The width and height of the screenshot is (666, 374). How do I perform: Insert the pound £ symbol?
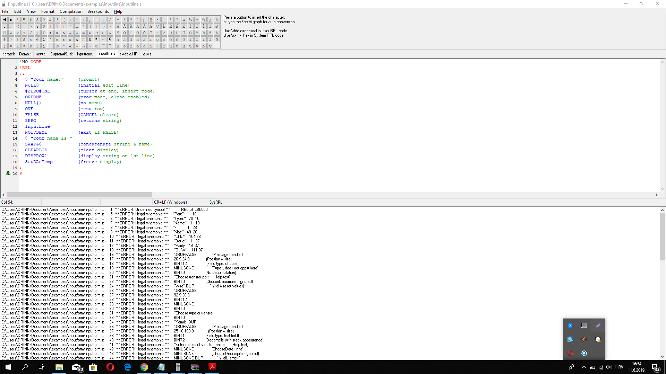17,46
